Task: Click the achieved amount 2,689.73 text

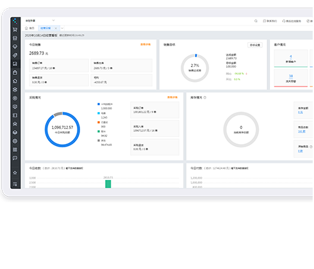Action: tap(231, 58)
